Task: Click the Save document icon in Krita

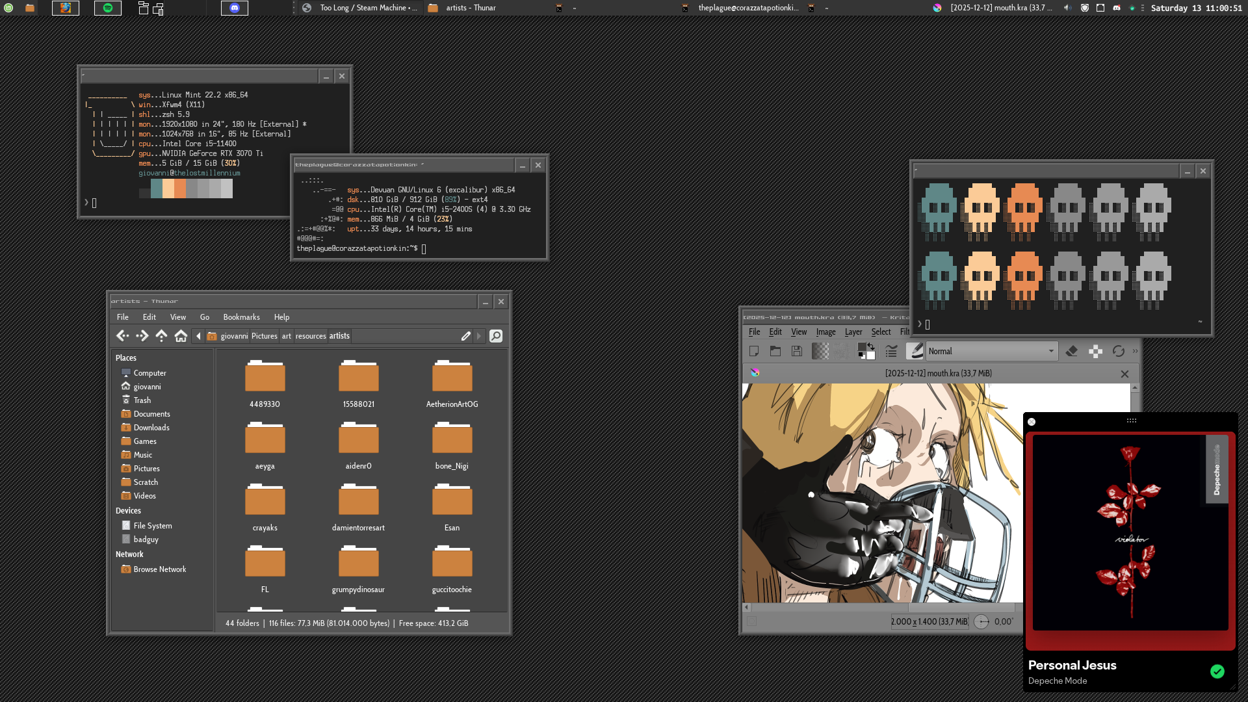Action: click(796, 351)
